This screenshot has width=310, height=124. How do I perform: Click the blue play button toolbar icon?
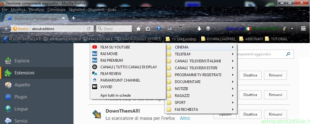(x=158, y=28)
